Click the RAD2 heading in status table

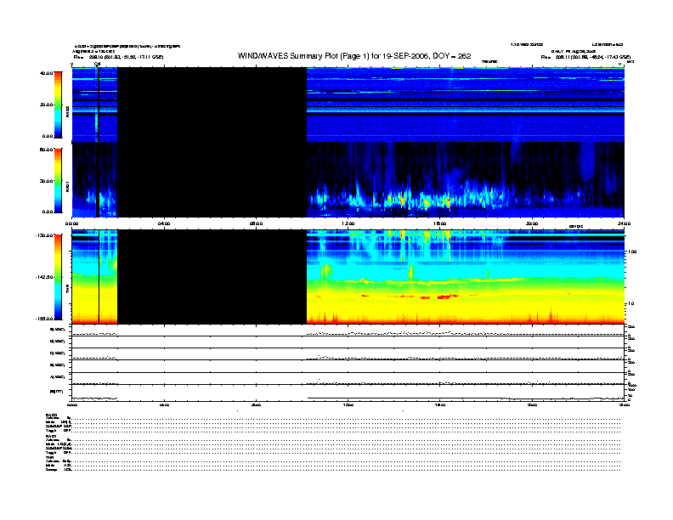pos(52,415)
